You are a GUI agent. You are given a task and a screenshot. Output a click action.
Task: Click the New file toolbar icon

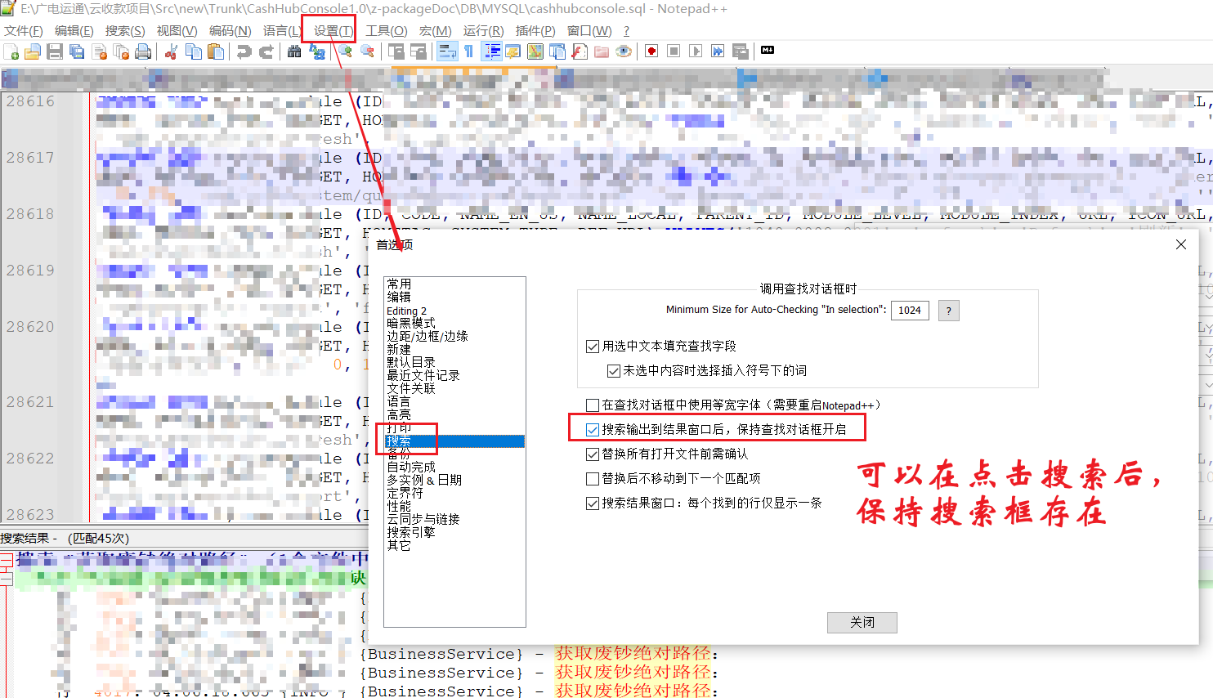[x=11, y=51]
